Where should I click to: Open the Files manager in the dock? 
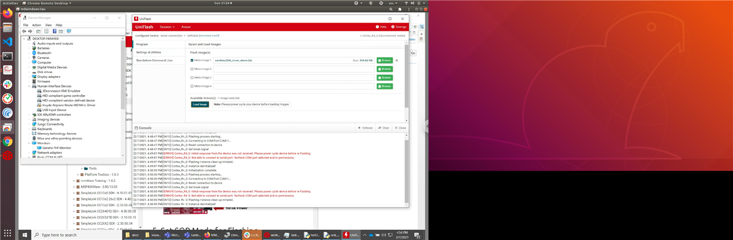(7, 28)
